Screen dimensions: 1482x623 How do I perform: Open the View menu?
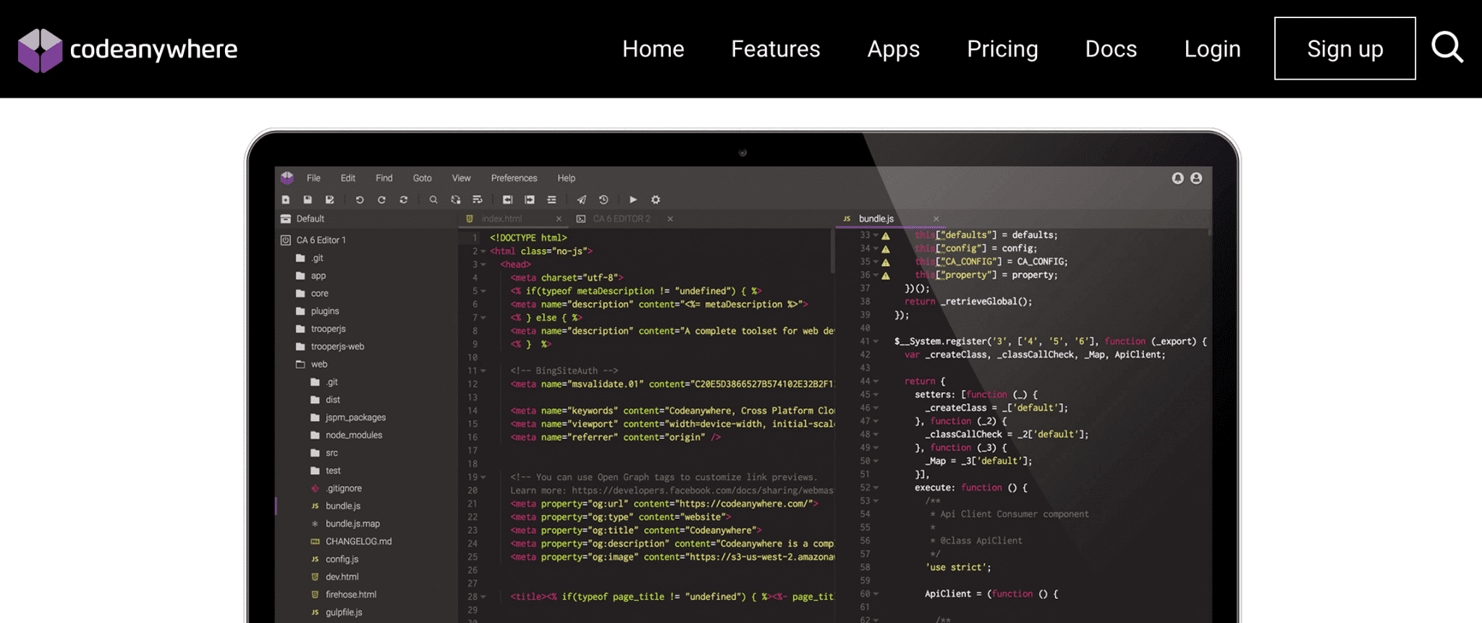point(462,178)
